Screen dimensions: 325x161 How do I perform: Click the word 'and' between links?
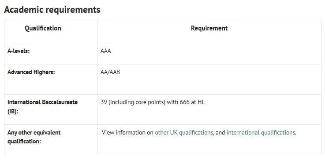(x=220, y=132)
